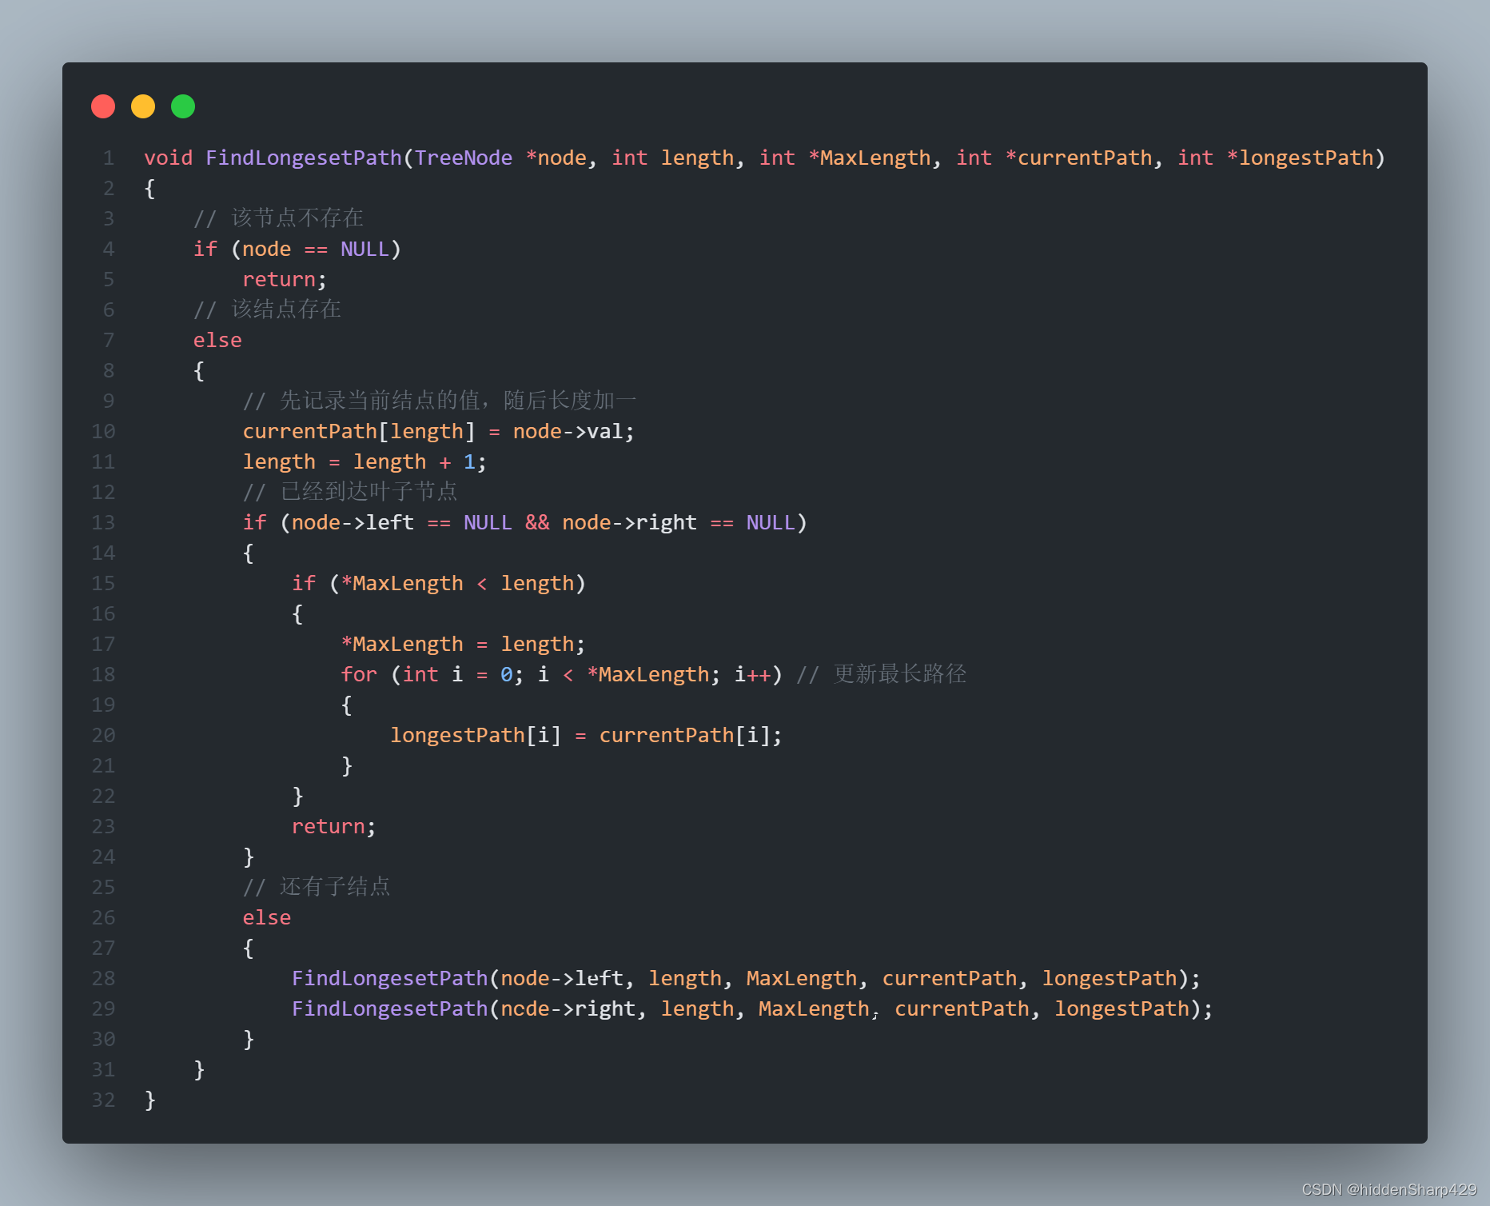Click the comment 还有子结点
The image size is (1490, 1206).
tap(317, 887)
